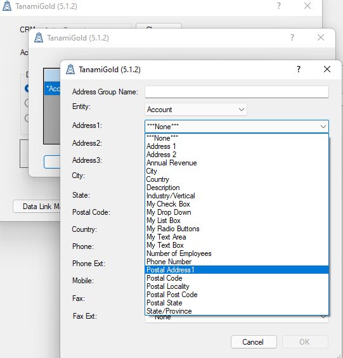Viewport: 343px width, 358px height.
Task: Open the Fax Ext dropdown arrow
Action: click(323, 317)
